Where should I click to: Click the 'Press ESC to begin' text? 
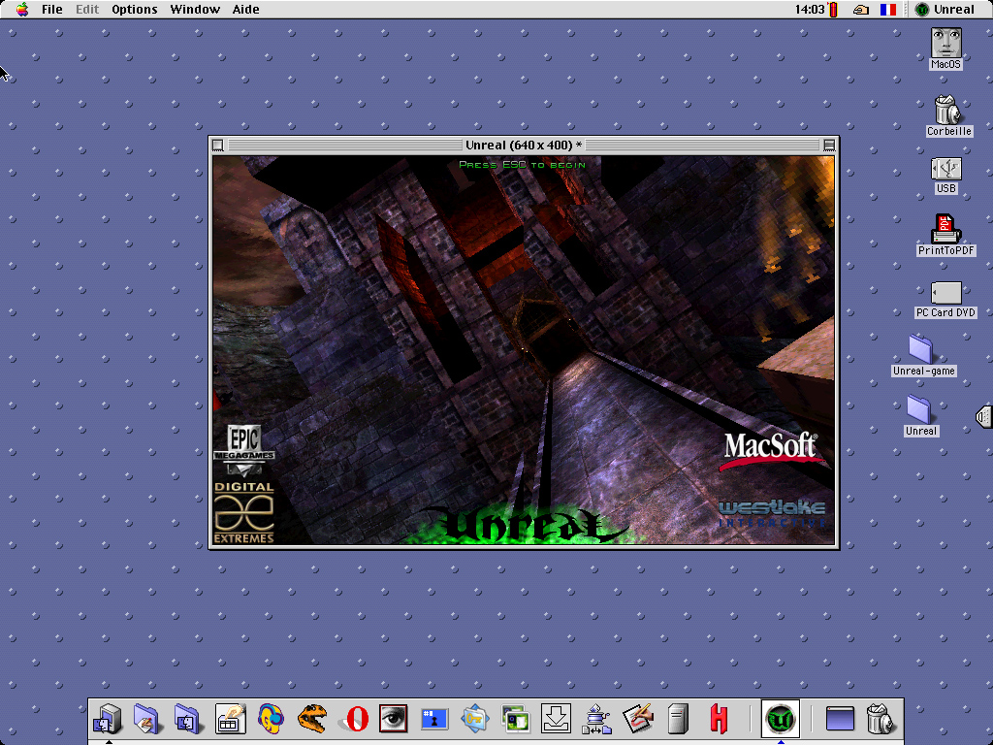click(x=522, y=165)
